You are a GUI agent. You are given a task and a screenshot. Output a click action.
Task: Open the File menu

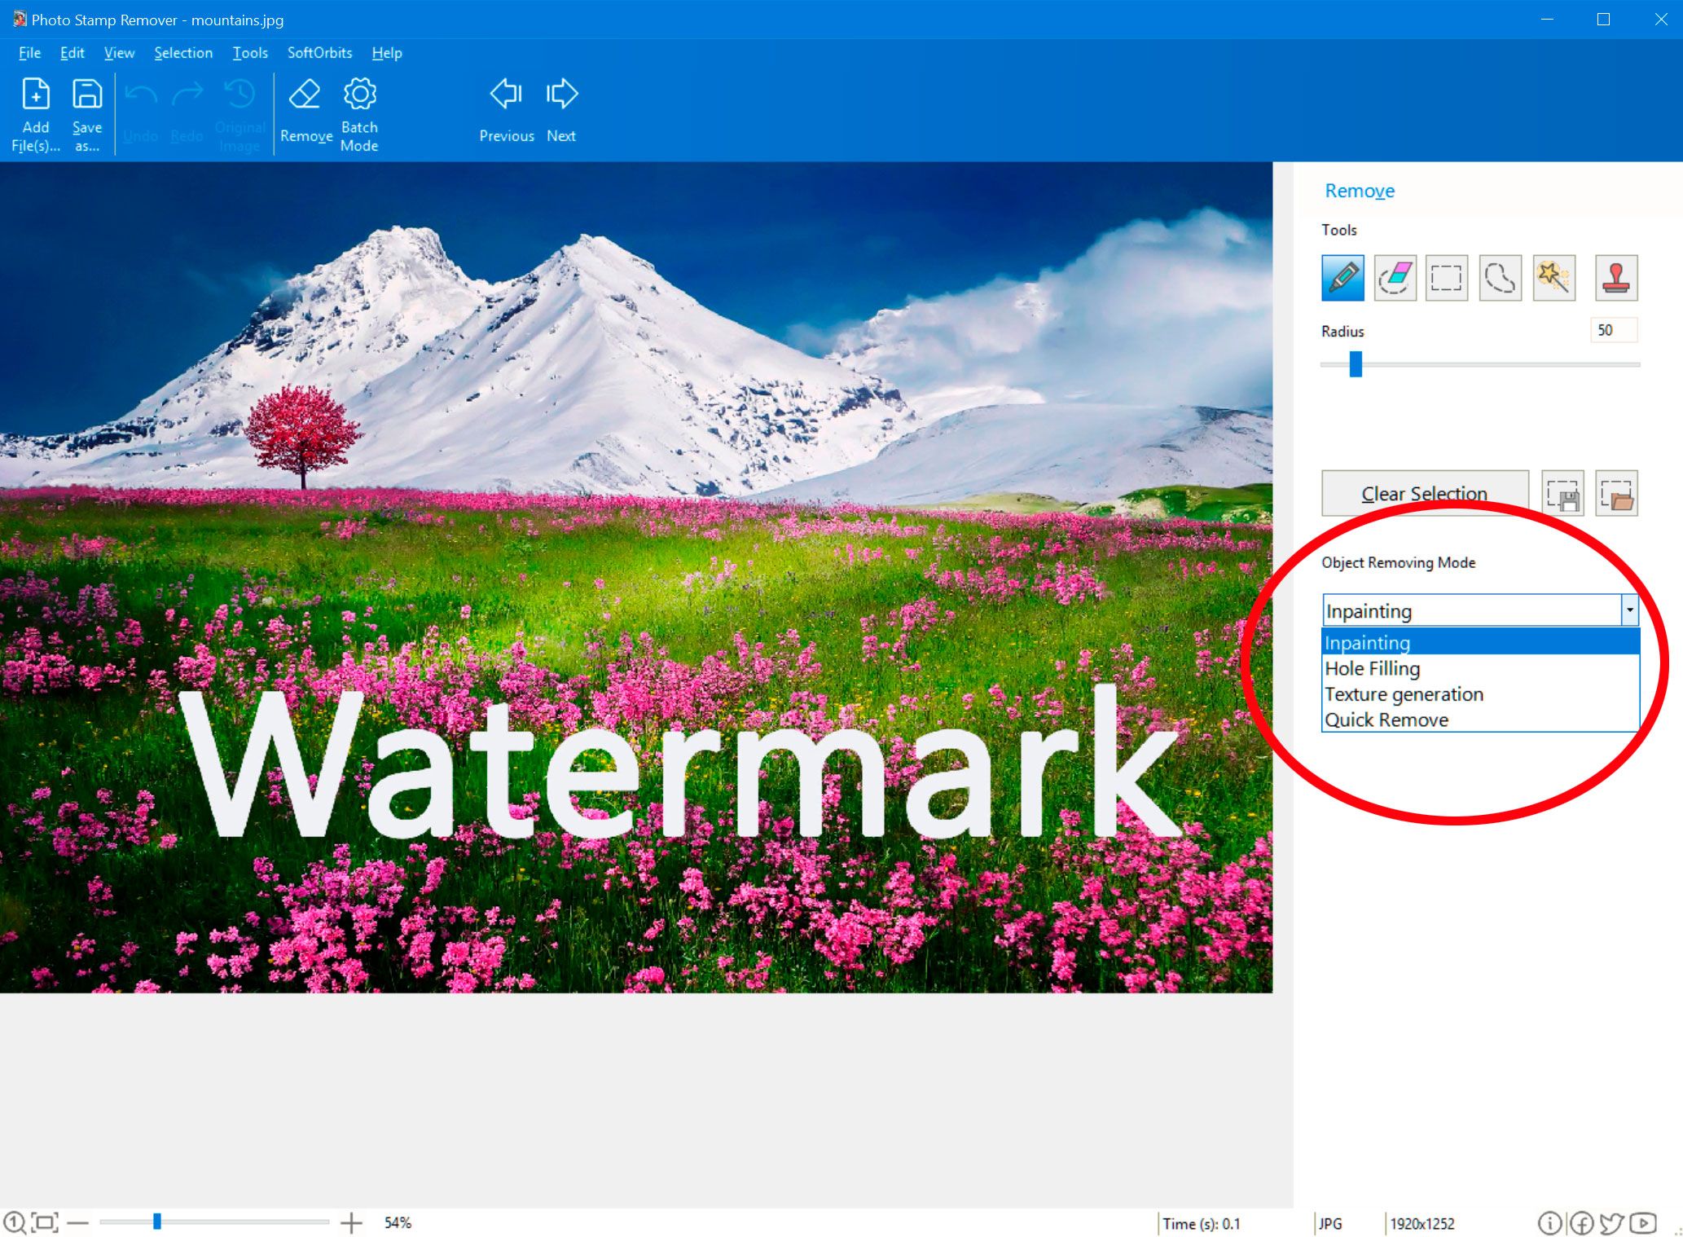pyautogui.click(x=28, y=52)
